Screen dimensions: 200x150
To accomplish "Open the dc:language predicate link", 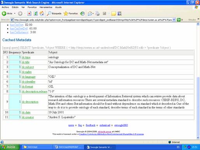I will tap(28, 77).
